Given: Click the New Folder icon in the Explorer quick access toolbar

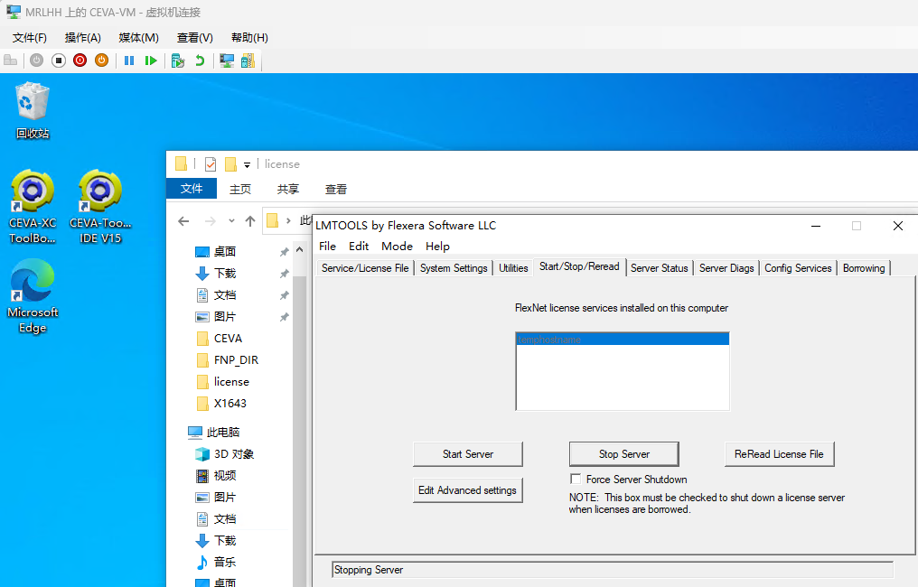Looking at the screenshot, I should 231,164.
